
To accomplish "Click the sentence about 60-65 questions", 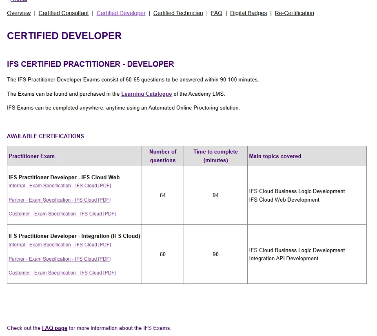I will [133, 80].
